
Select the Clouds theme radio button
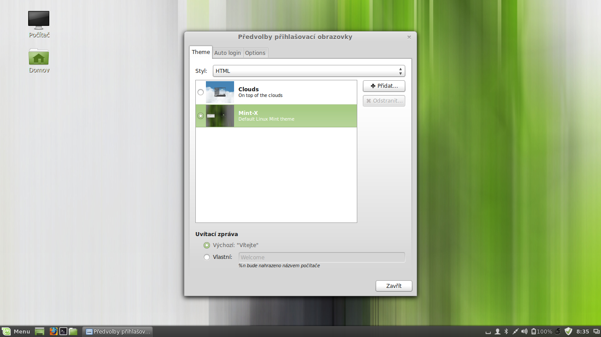click(x=201, y=92)
